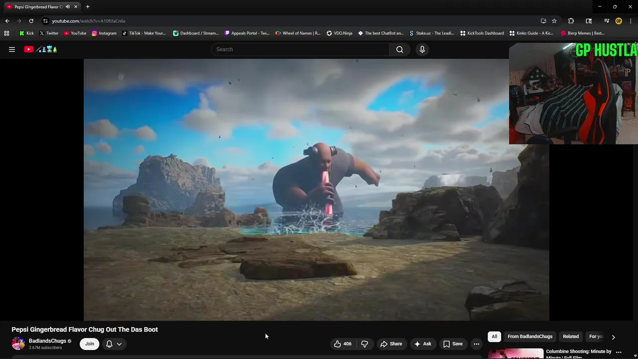
Task: Open Dashboard / Stream bookmark
Action: 196,33
